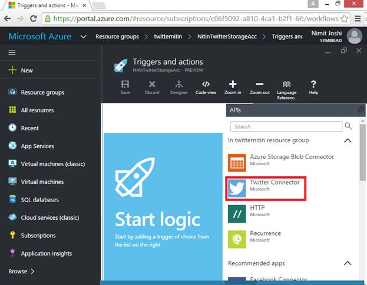Click the search magnifier icon in APIs
Screen dimensions: 367x285
(x=348, y=126)
